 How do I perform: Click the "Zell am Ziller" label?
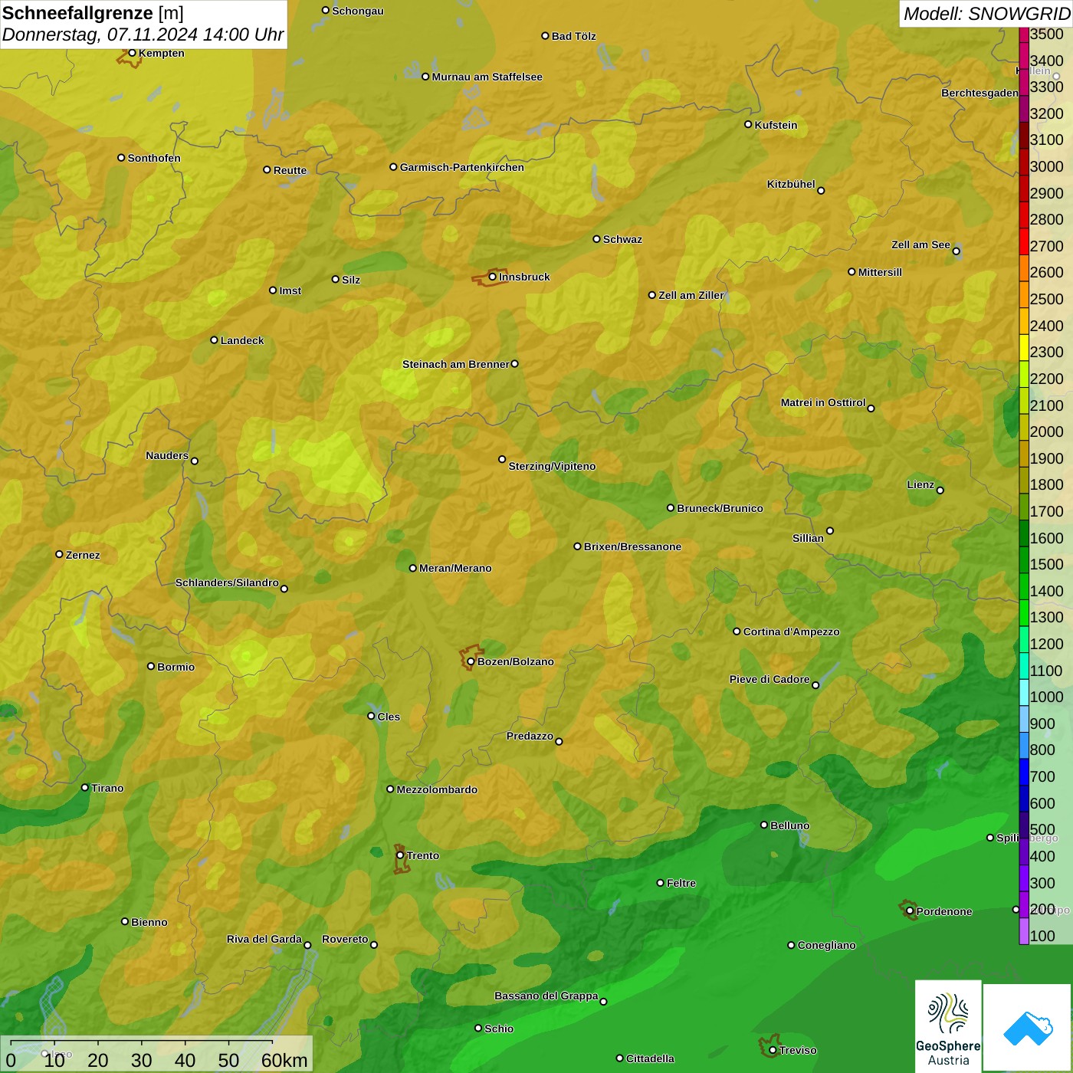click(691, 295)
